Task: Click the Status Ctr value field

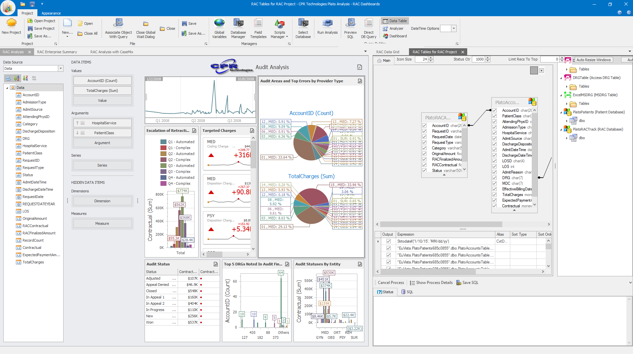Action: click(x=479, y=59)
